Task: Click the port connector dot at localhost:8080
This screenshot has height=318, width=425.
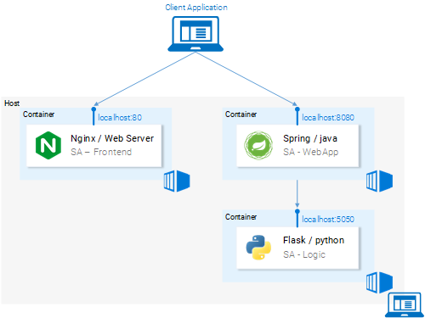Action: [297, 109]
